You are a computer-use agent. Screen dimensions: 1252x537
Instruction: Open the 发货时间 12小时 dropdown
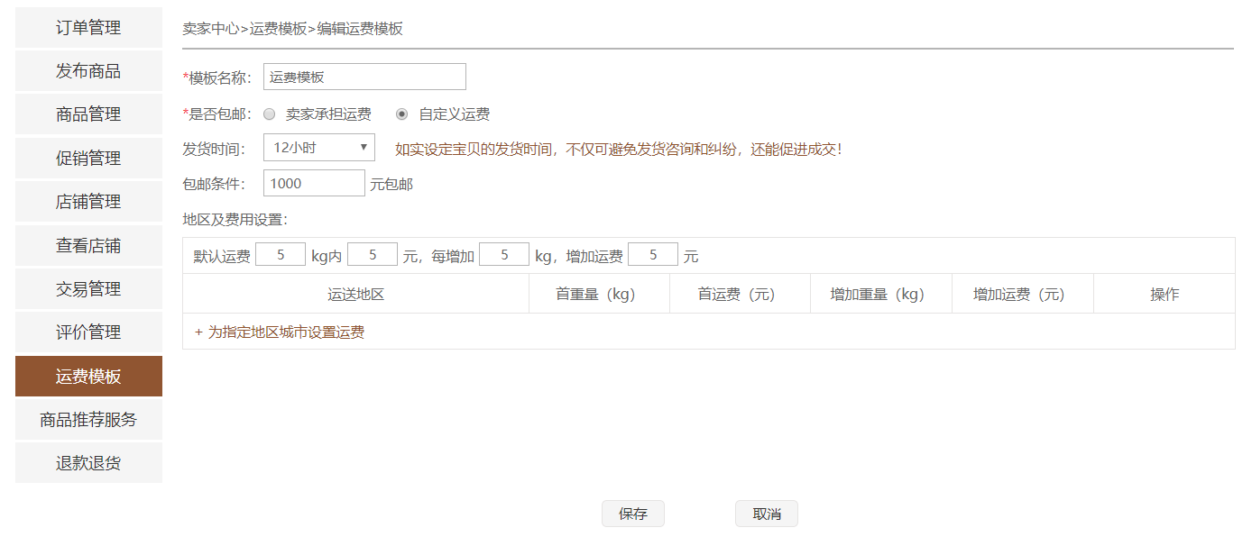(x=319, y=148)
